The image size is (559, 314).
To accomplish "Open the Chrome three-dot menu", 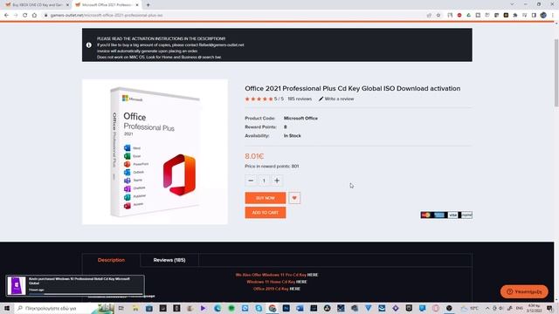I will [553, 16].
